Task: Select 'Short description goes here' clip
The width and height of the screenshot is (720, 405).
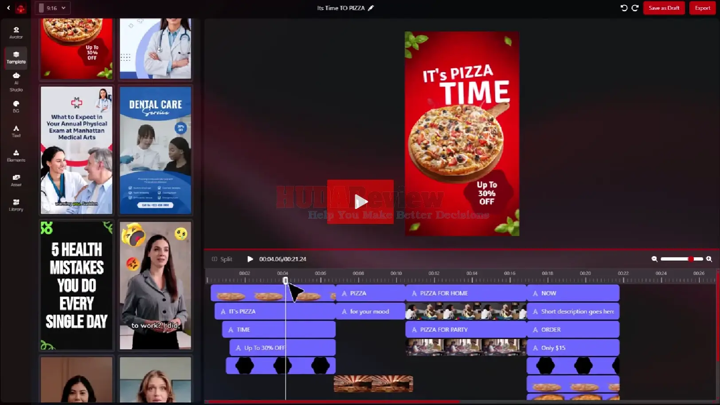Action: pyautogui.click(x=573, y=311)
